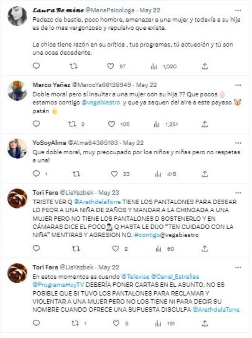
Task: Open Laura Be mine's profile picture
Action: click(x=17, y=16)
